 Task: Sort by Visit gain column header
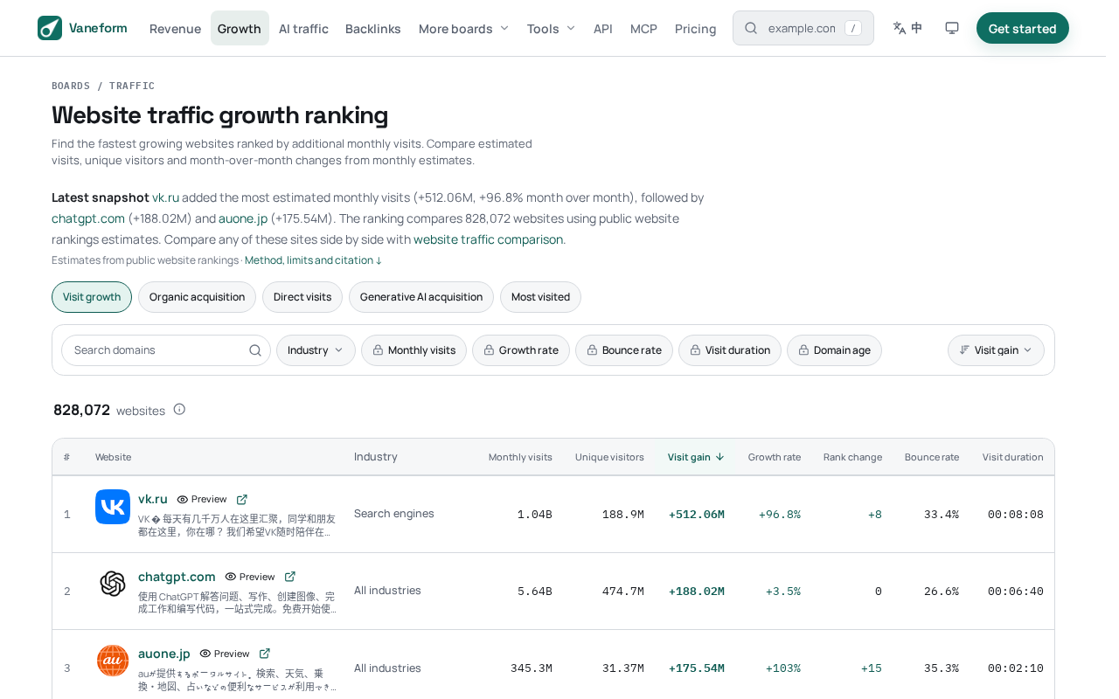tap(696, 457)
